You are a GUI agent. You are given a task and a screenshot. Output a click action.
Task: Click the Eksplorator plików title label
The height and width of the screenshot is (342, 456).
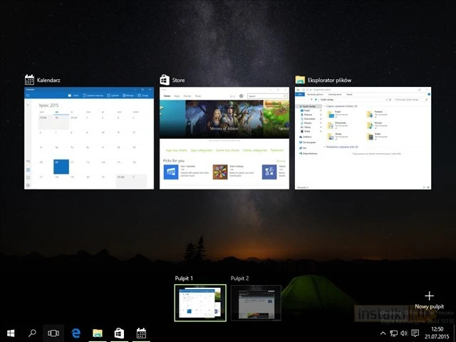(329, 81)
